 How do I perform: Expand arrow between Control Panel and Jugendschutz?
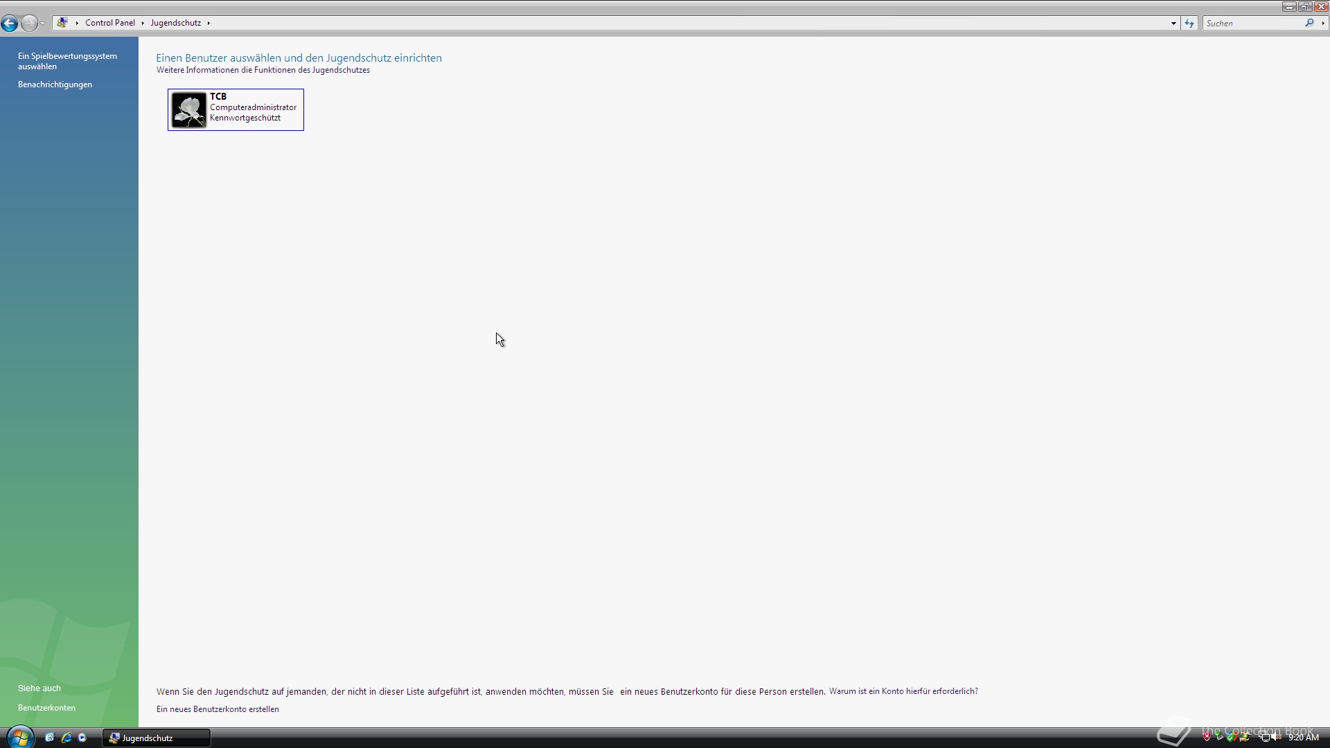coord(143,23)
